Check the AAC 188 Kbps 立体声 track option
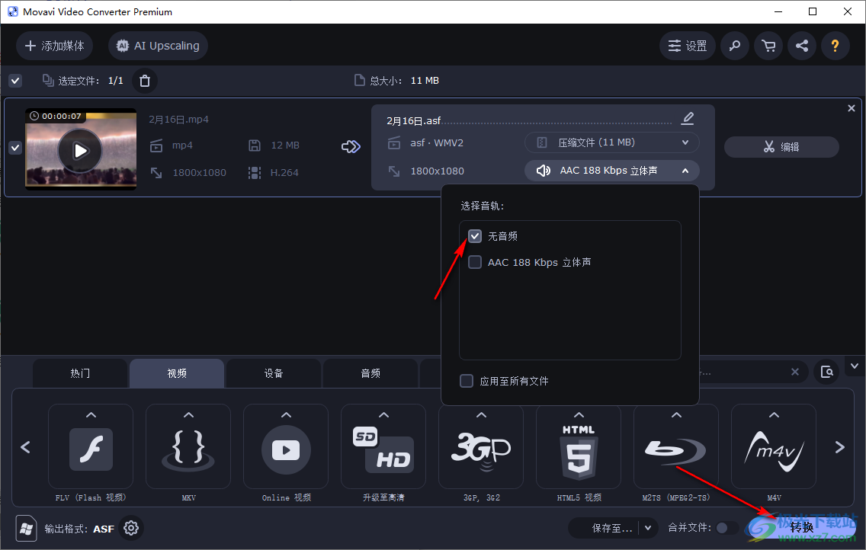866x550 pixels. [x=475, y=262]
